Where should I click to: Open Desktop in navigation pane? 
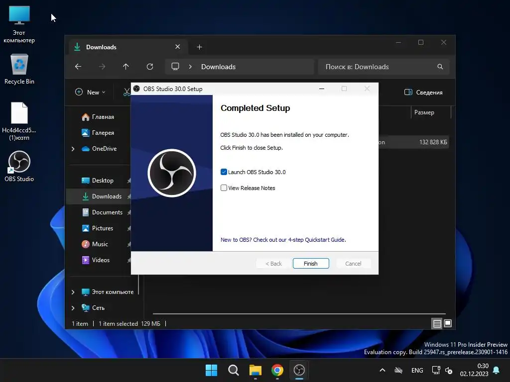coord(98,181)
